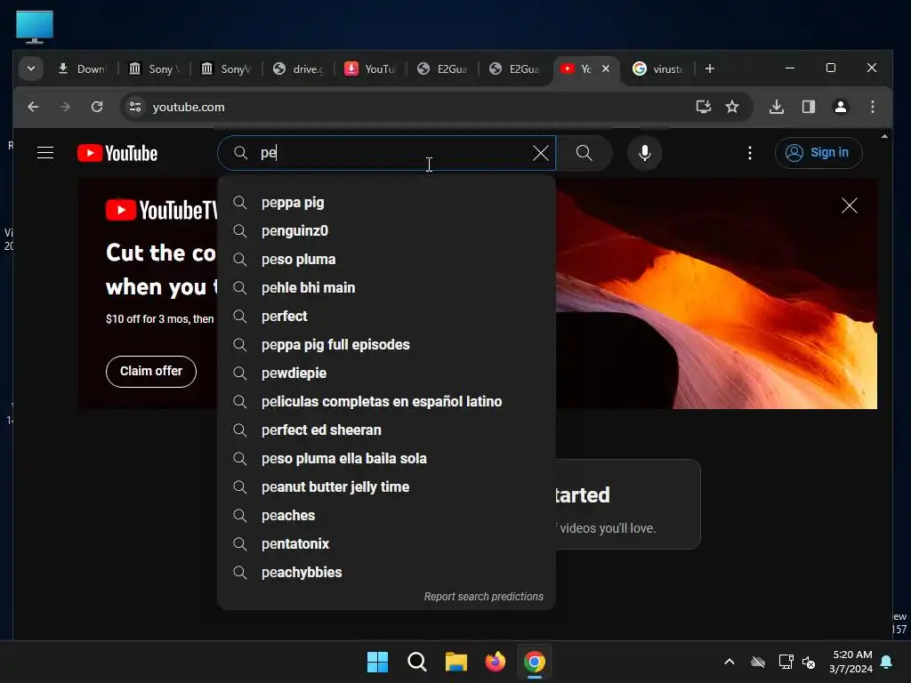Open the OneDrive cloud tray icon
The height and width of the screenshot is (683, 911).
(758, 662)
